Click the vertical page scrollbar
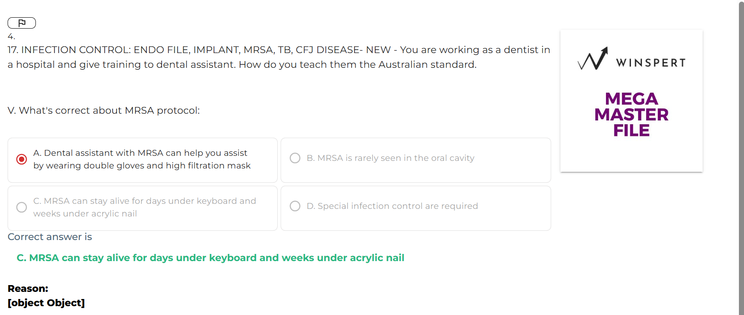Image resolution: width=744 pixels, height=315 pixels. tap(741, 157)
